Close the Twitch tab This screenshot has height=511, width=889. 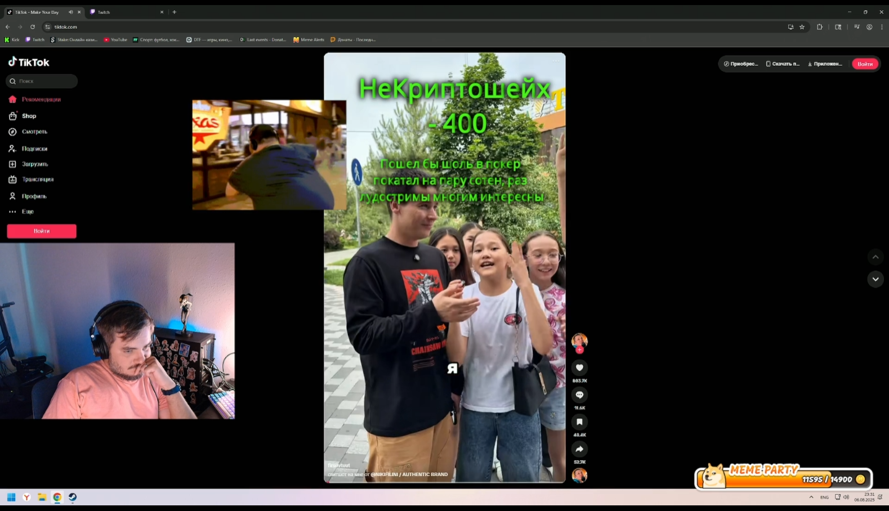click(162, 12)
